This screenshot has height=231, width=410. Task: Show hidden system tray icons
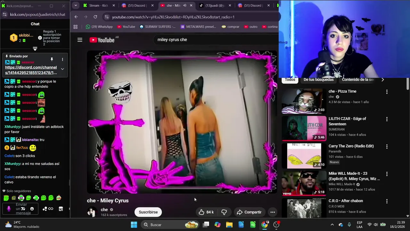click(x=332, y=225)
